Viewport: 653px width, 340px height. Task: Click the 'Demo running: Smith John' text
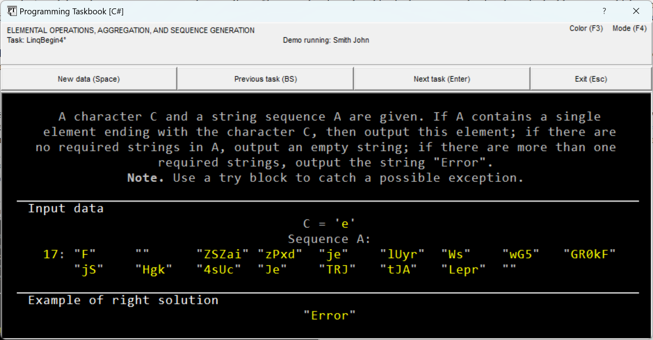tap(326, 40)
